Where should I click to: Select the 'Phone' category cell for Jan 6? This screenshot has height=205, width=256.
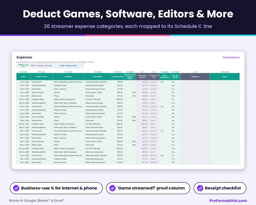pyautogui.click(x=68, y=96)
